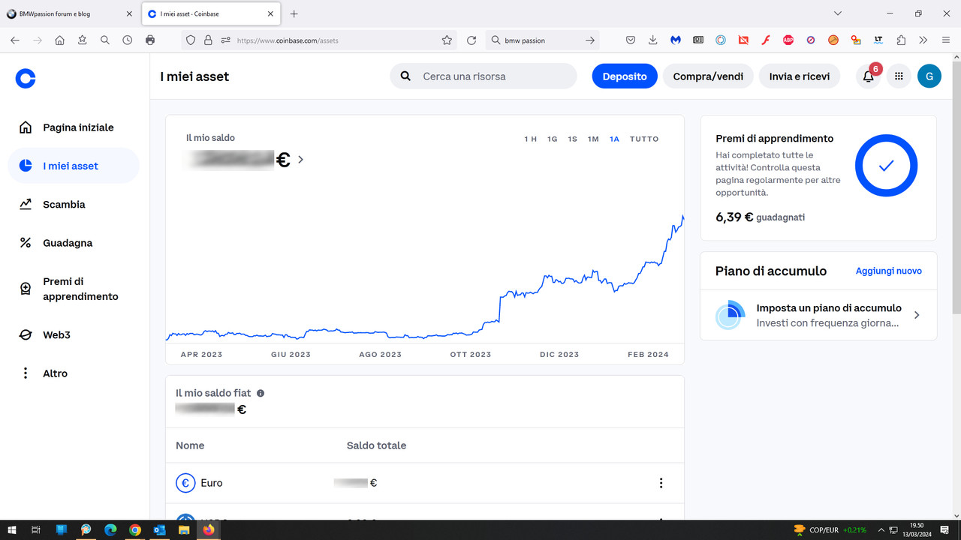Select the 1M chart timeframe
961x540 pixels.
593,139
